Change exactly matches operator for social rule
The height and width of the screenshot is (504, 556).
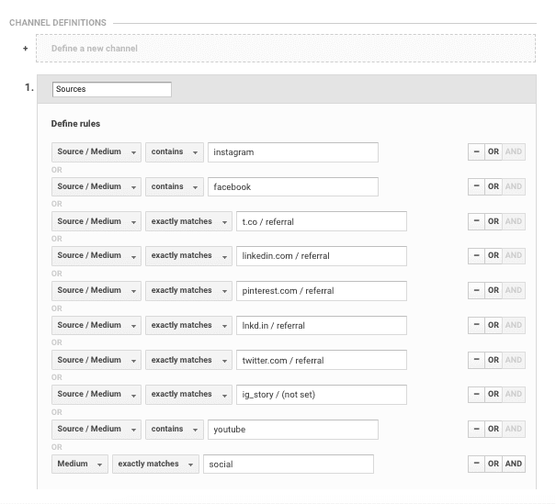pos(155,464)
